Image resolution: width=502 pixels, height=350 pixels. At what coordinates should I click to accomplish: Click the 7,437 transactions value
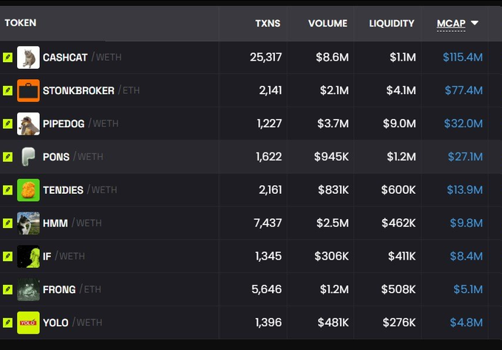[268, 223]
